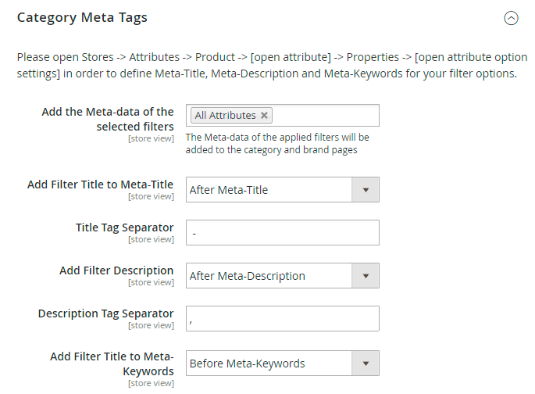Open the Meta-Keywords dropdown arrow
The image size is (535, 394).
click(x=365, y=364)
